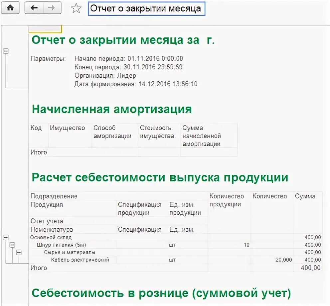Click the report title field 'Отчет о закрытии месяца'
Image resolution: width=330 pixels, height=306 pixels.
pos(146,9)
